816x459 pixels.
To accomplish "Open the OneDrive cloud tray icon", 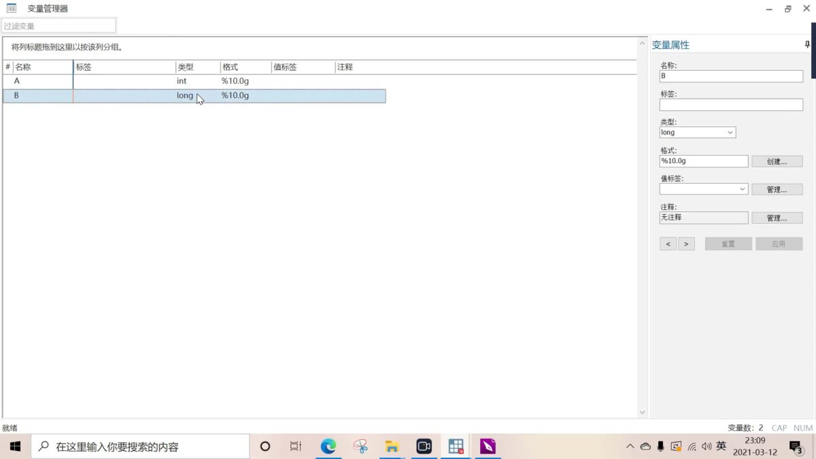I will tap(645, 447).
